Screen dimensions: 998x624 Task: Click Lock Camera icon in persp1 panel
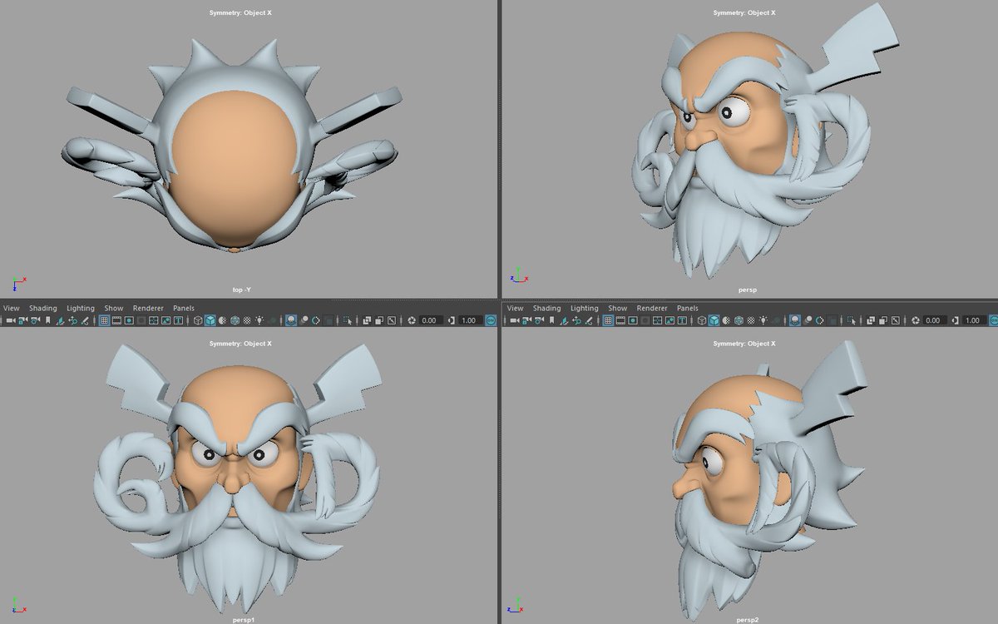tap(23, 320)
